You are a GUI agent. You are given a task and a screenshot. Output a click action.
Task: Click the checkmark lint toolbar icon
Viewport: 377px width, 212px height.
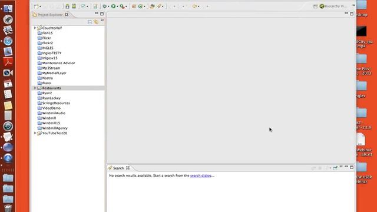tap(83, 6)
